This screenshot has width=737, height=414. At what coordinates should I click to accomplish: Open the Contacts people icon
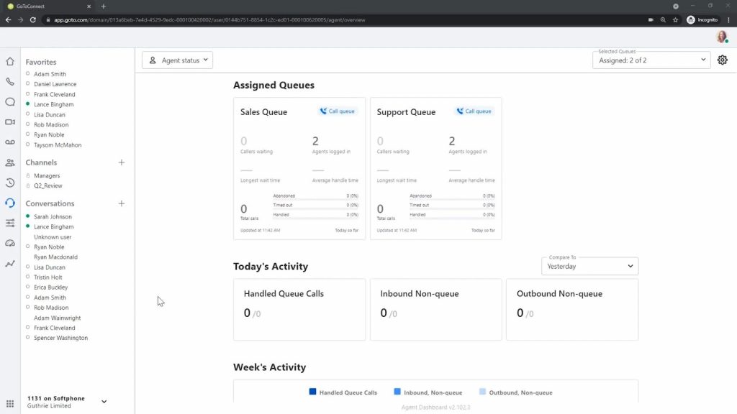(x=10, y=162)
